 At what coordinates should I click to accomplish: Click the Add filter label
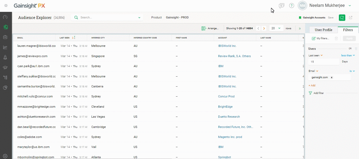pyautogui.click(x=319, y=93)
